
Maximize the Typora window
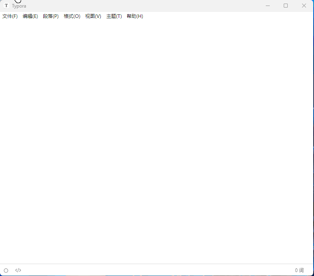[286, 6]
